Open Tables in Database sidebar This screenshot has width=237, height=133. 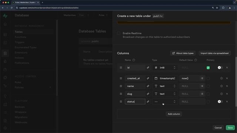[x=19, y=32]
